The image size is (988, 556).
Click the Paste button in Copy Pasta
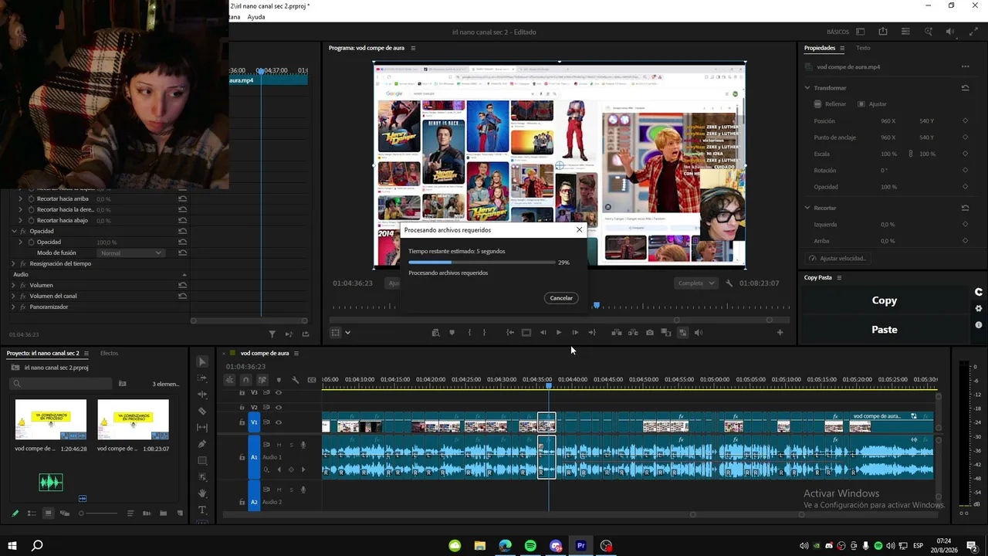pyautogui.click(x=885, y=330)
